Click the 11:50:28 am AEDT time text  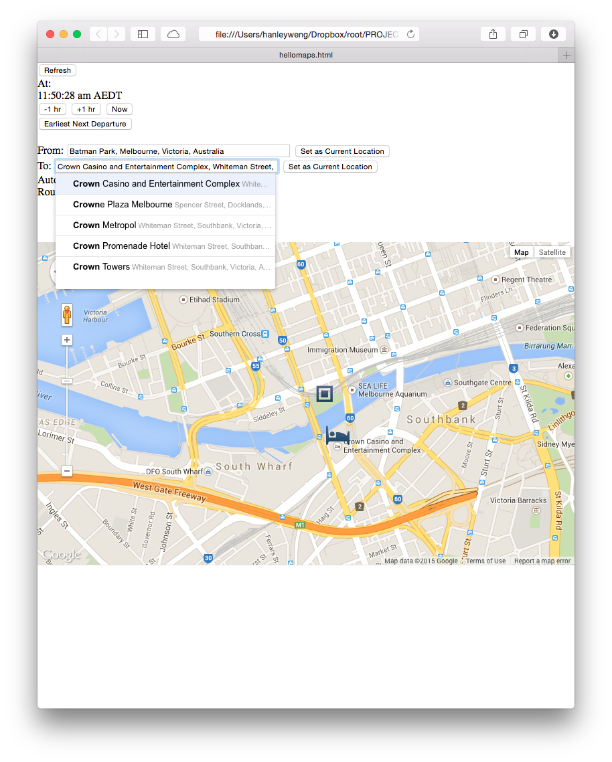(80, 96)
